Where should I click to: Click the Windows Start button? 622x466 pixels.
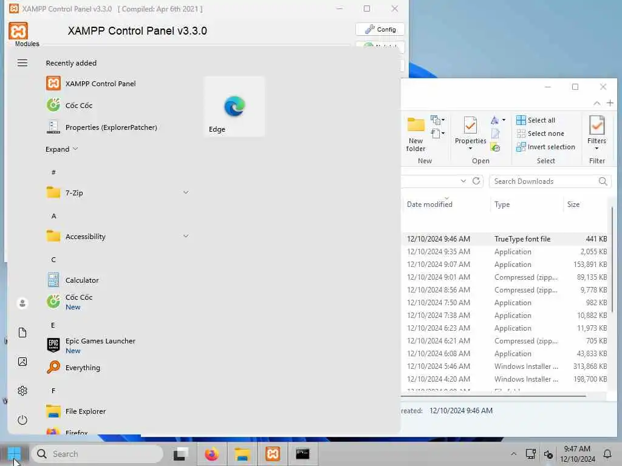click(x=14, y=454)
